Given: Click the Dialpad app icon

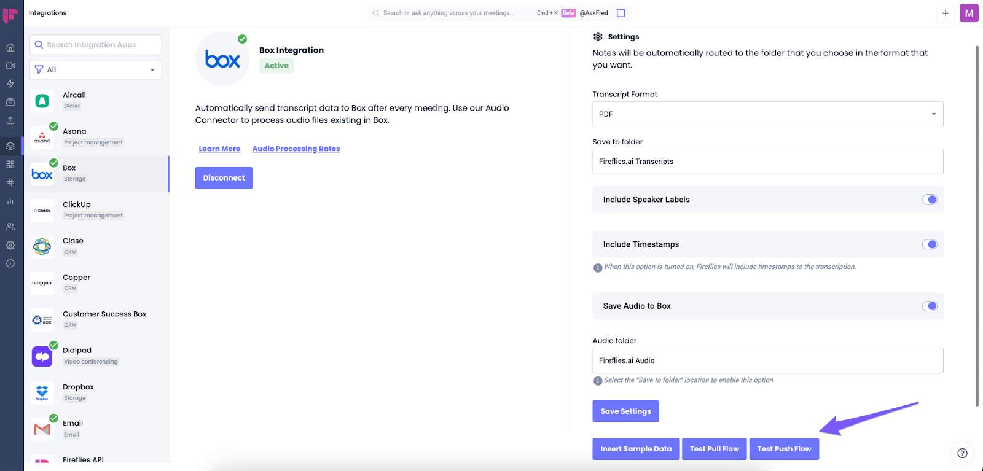Looking at the screenshot, I should tap(42, 356).
